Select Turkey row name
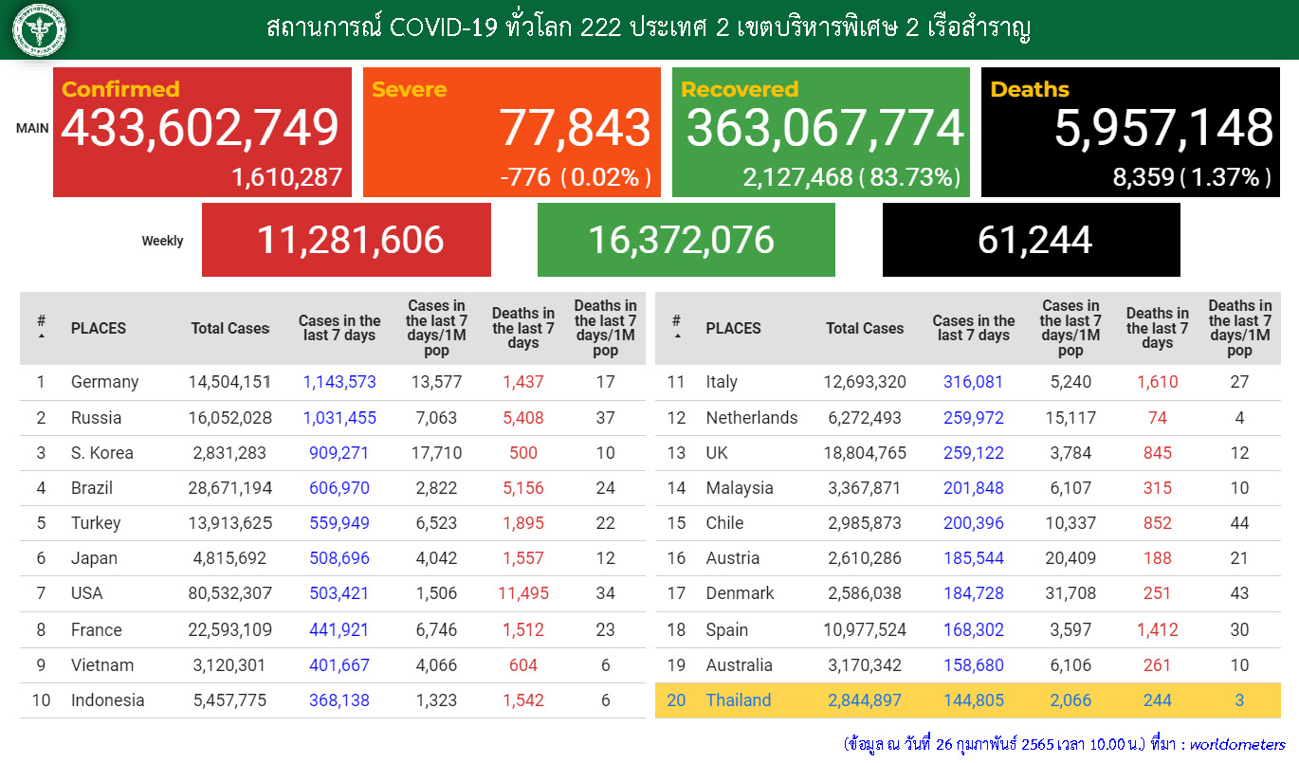The width and height of the screenshot is (1299, 763). pyautogui.click(x=96, y=523)
